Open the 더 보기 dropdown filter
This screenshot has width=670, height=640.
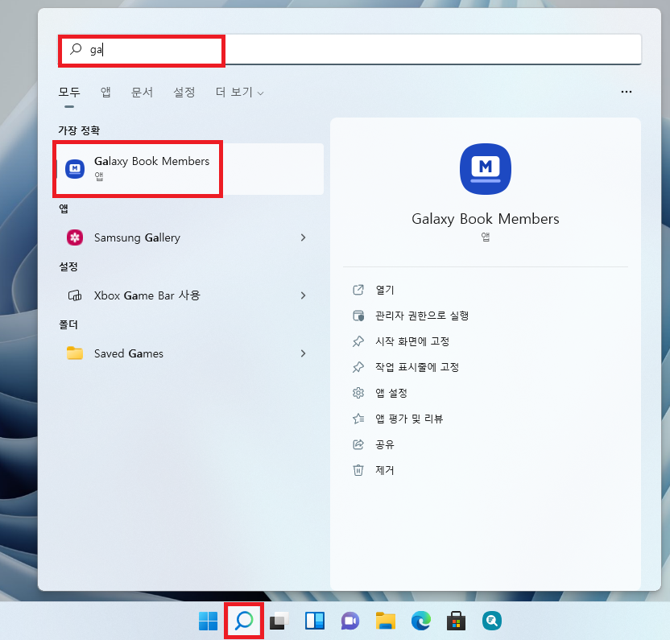[239, 92]
